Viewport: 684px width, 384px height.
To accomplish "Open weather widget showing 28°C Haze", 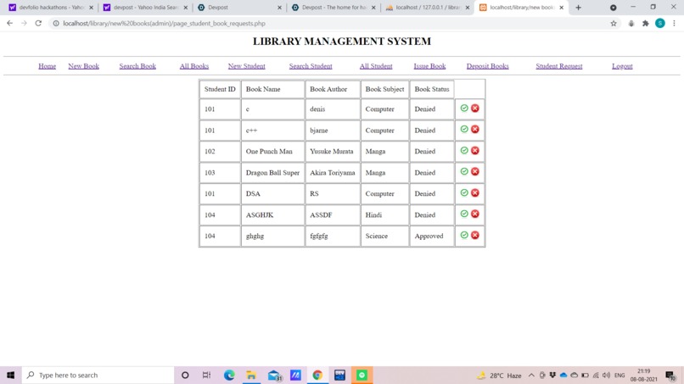I will tap(500, 376).
